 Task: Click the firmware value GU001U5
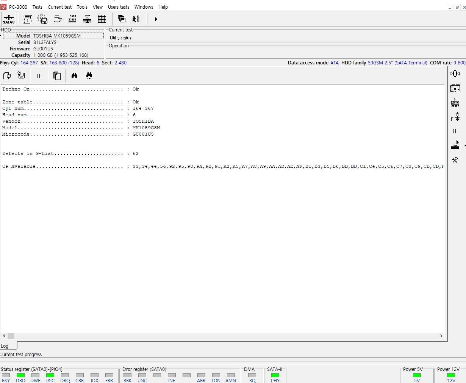click(43, 49)
